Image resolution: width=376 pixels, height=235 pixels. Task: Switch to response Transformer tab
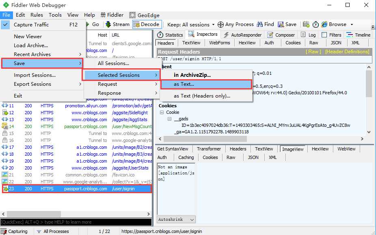(x=209, y=149)
